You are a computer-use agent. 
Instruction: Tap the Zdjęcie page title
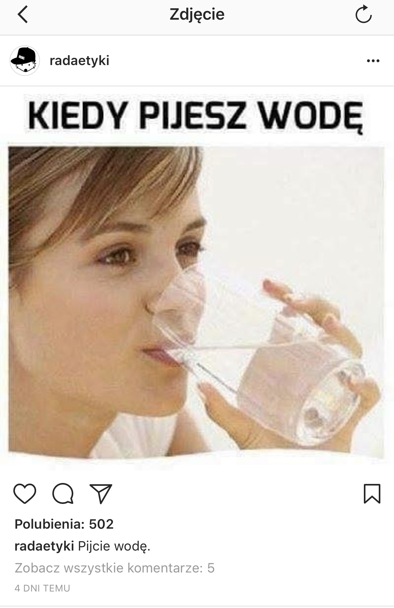[197, 15]
